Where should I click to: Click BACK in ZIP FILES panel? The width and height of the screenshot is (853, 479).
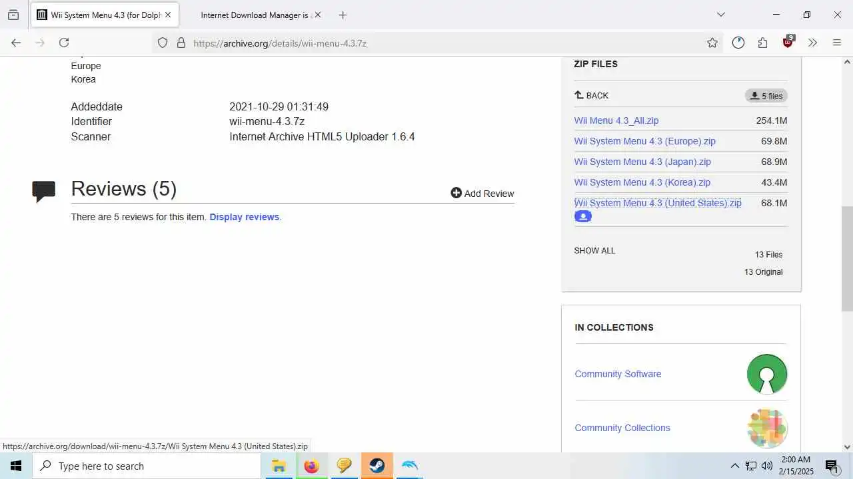click(591, 95)
